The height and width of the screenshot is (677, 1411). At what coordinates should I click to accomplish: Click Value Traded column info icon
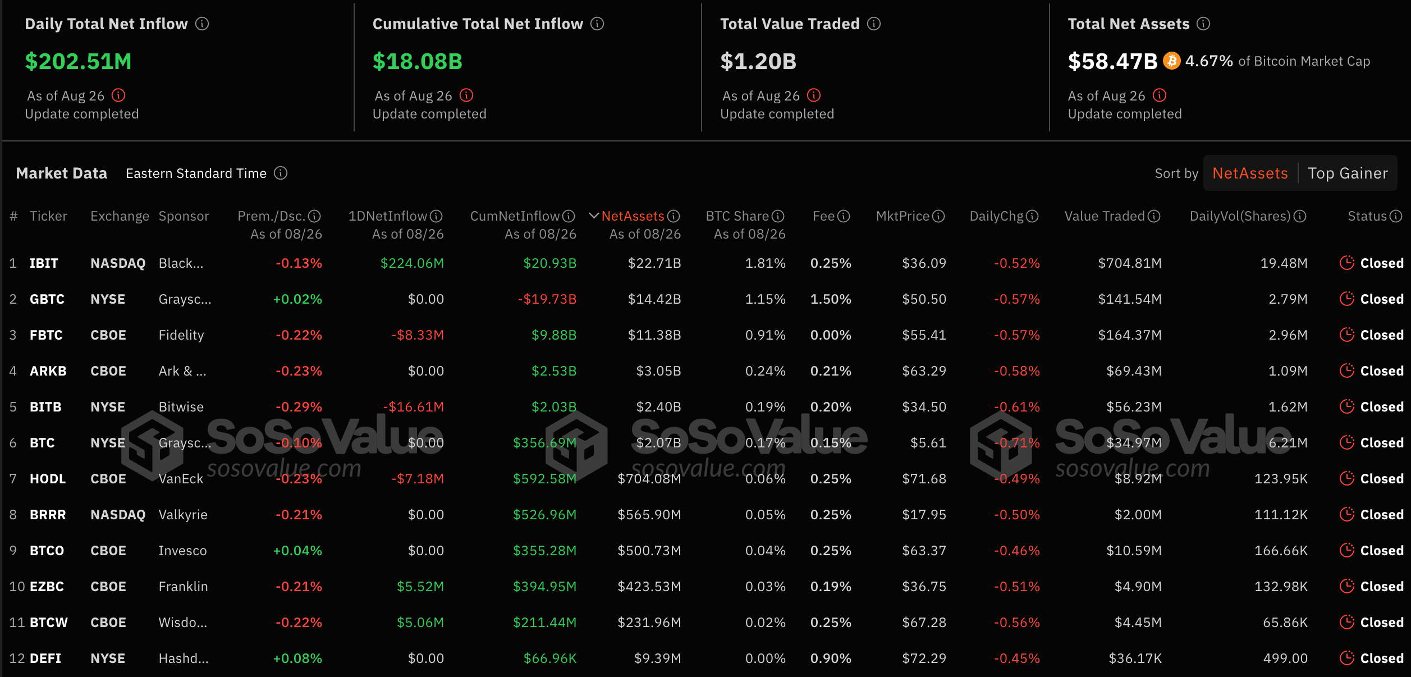point(1155,216)
